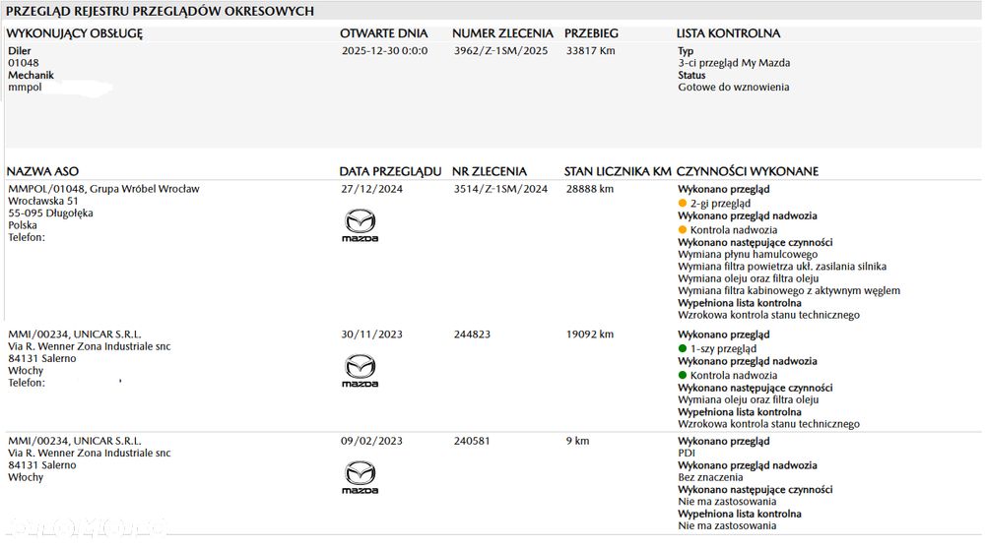Click the column header OTWARTE DNIA
Image resolution: width=985 pixels, height=548 pixels.
pos(384,33)
